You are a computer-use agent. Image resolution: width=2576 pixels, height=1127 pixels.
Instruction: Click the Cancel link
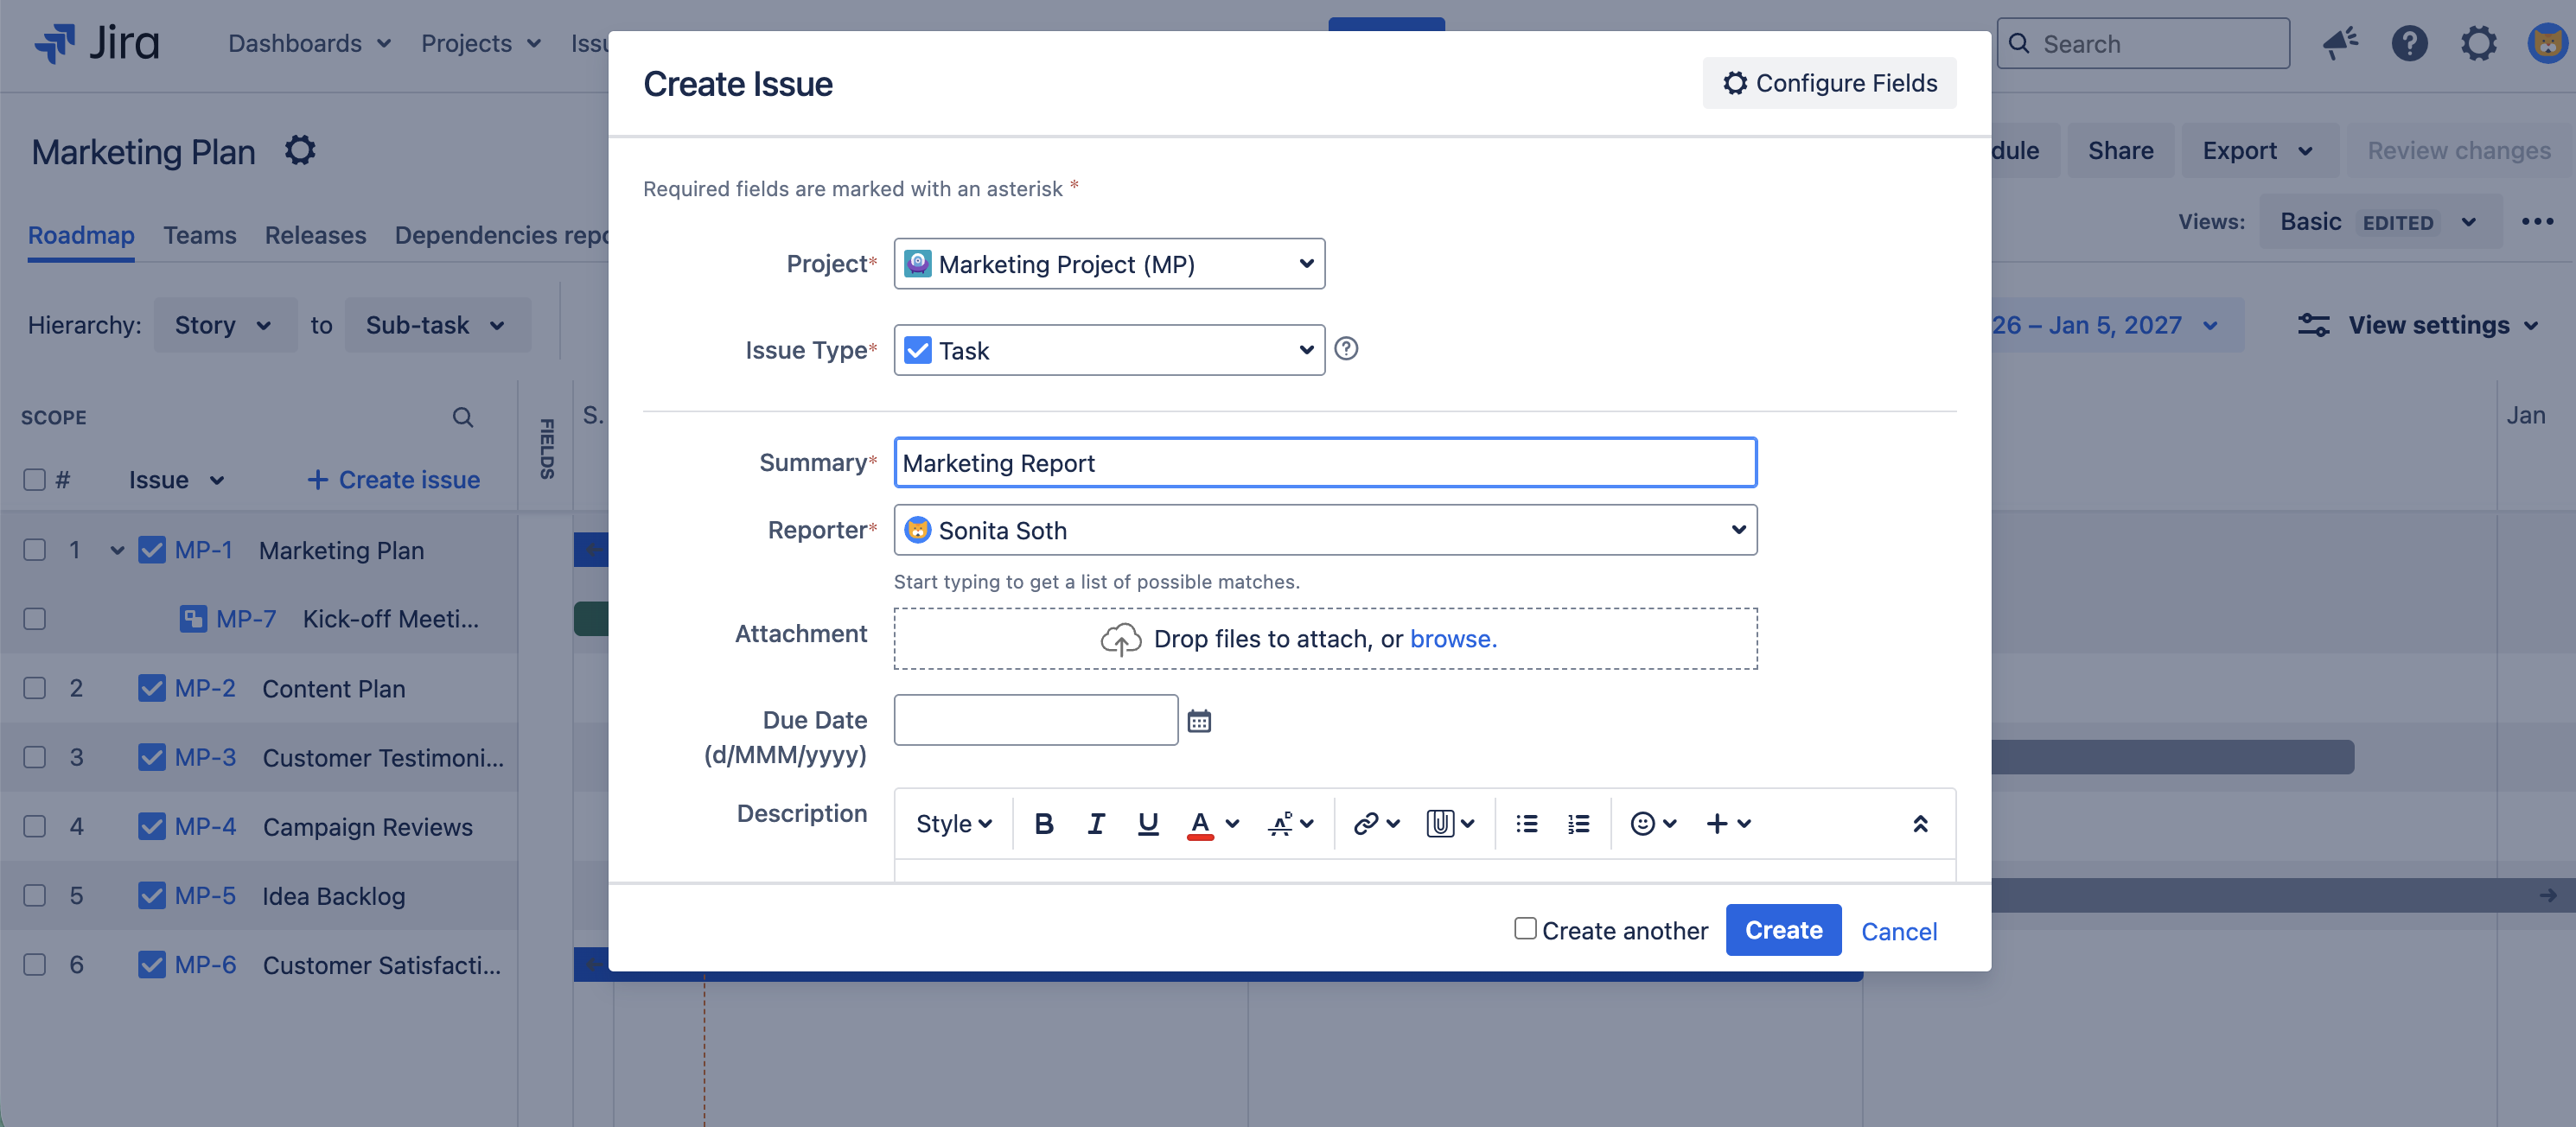(1898, 931)
